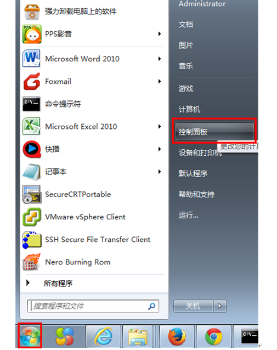The width and height of the screenshot is (277, 350).
Task: Open Internet Explorer from the taskbar
Action: pyautogui.click(x=104, y=336)
